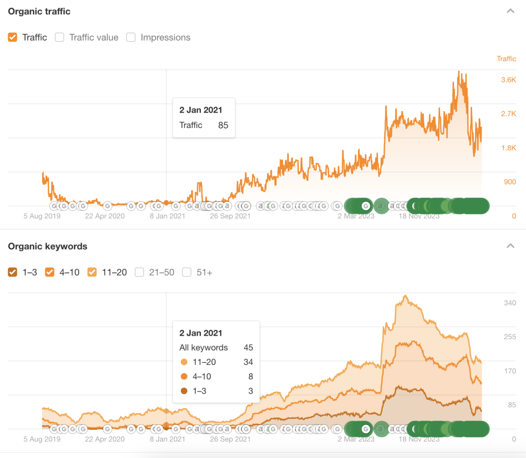Click the orange Traffic axis label
Image resolution: width=526 pixels, height=458 pixels.
pyautogui.click(x=506, y=59)
